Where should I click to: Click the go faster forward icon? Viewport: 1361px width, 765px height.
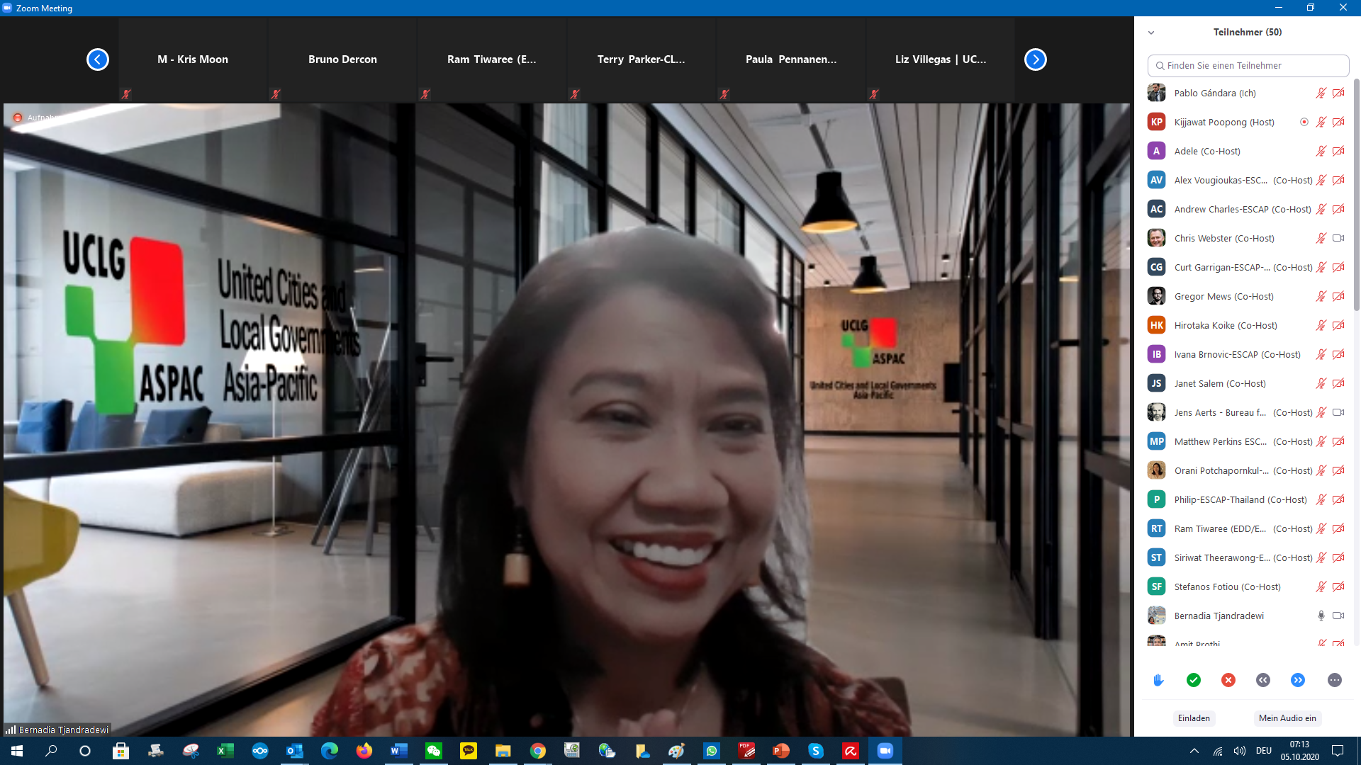tap(1298, 680)
